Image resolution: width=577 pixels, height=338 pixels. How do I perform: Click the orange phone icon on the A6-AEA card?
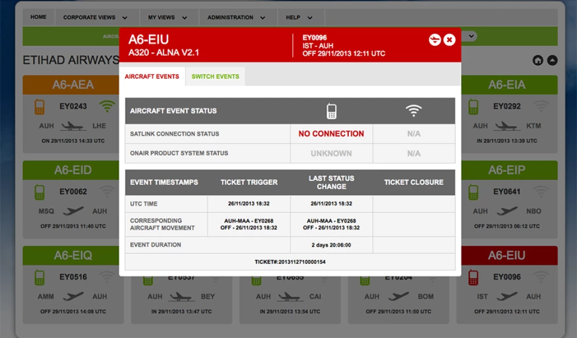39,106
